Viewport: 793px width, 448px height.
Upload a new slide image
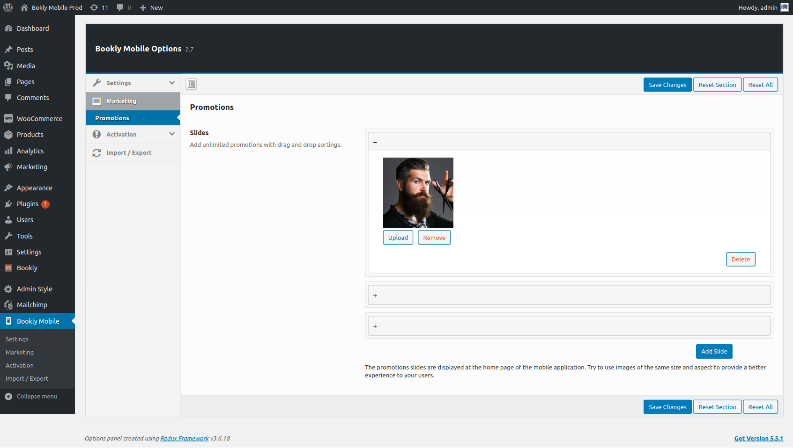(398, 238)
